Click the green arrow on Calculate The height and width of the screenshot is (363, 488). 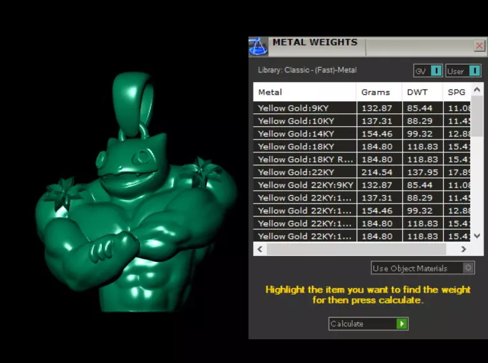click(x=402, y=324)
